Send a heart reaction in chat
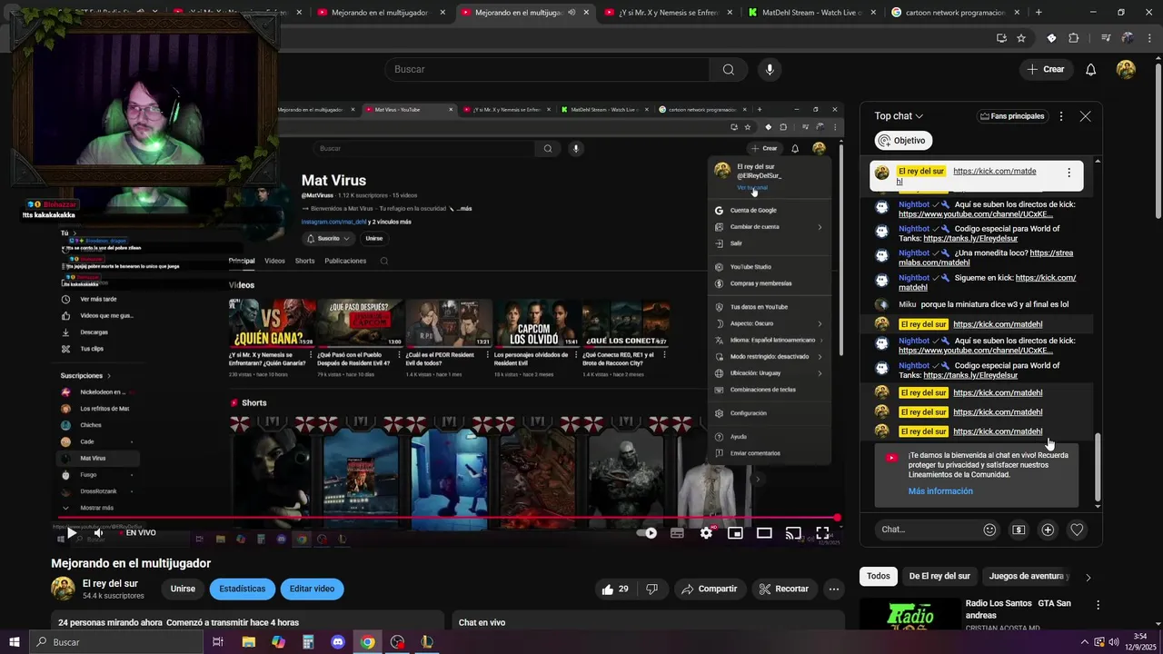Screen dimensions: 1163x654 click(x=1077, y=530)
